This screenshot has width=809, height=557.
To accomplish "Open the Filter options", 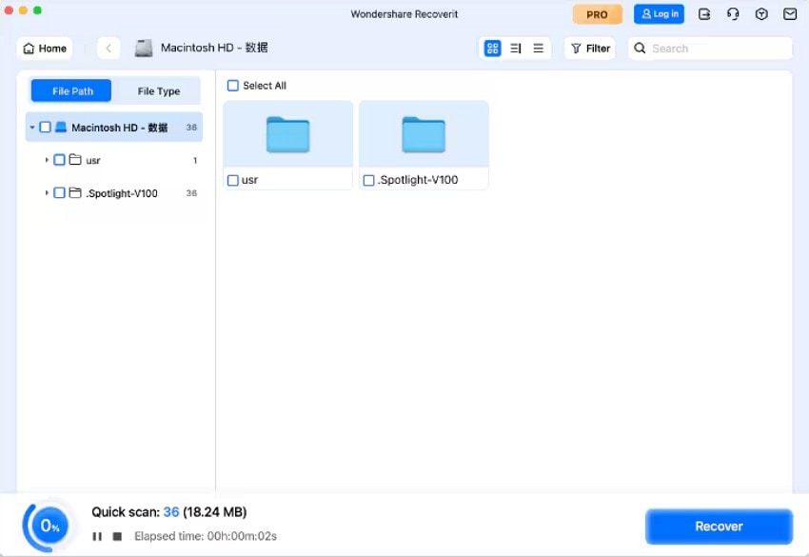I will 590,49.
